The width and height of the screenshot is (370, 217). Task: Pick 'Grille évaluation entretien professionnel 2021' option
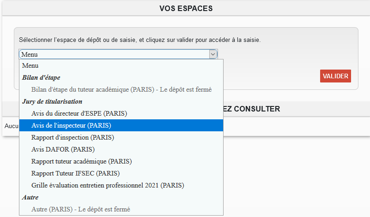coord(108,185)
